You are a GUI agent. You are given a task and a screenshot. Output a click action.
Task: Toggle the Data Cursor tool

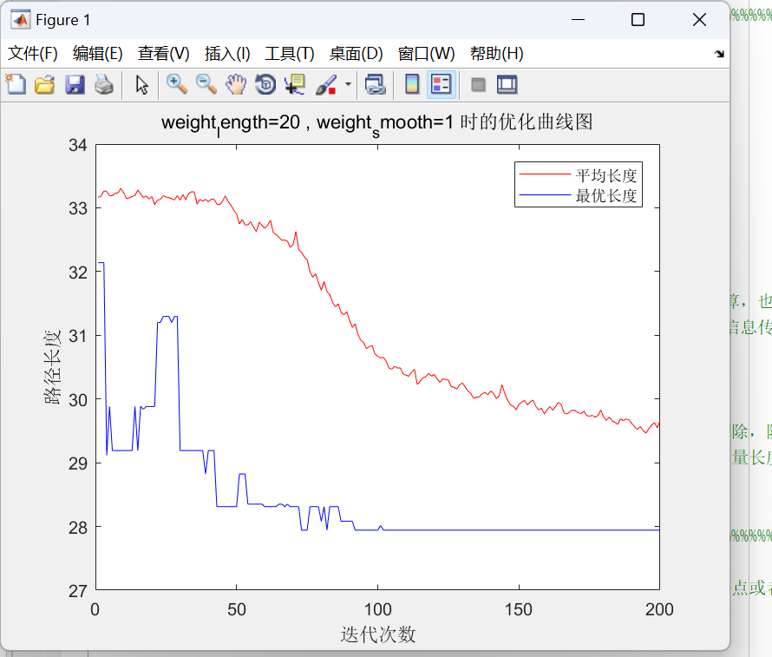pyautogui.click(x=295, y=84)
